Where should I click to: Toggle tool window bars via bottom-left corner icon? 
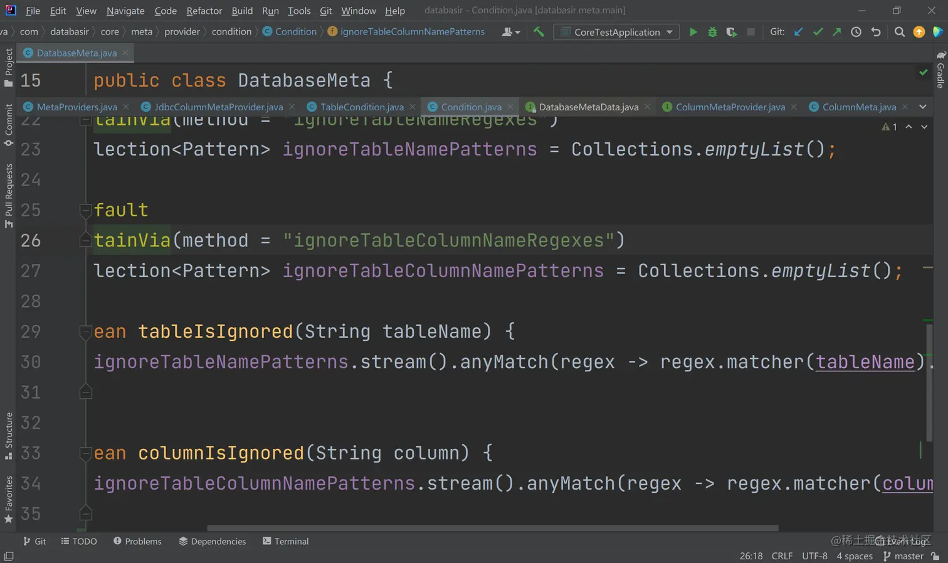[x=9, y=556]
